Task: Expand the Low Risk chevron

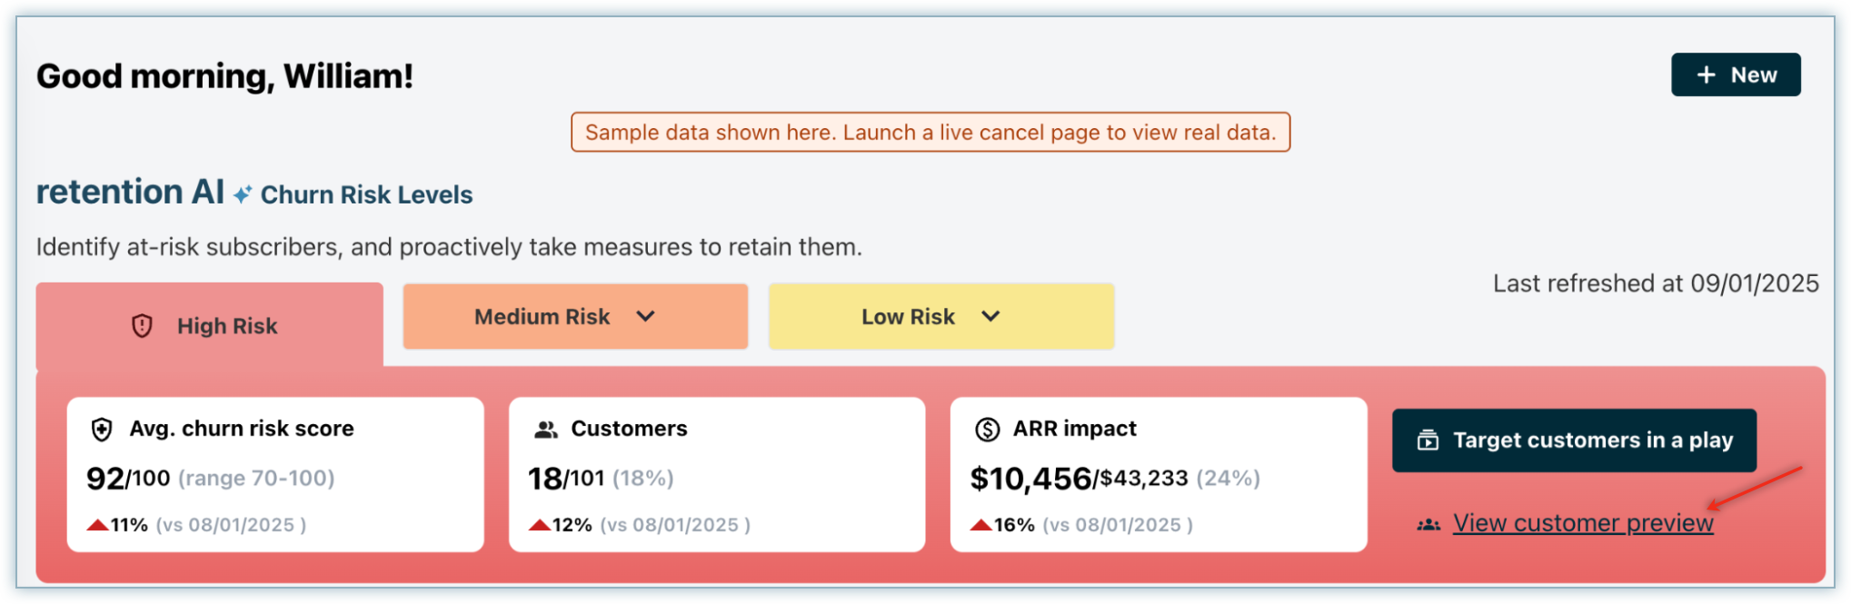Action: pyautogui.click(x=990, y=316)
